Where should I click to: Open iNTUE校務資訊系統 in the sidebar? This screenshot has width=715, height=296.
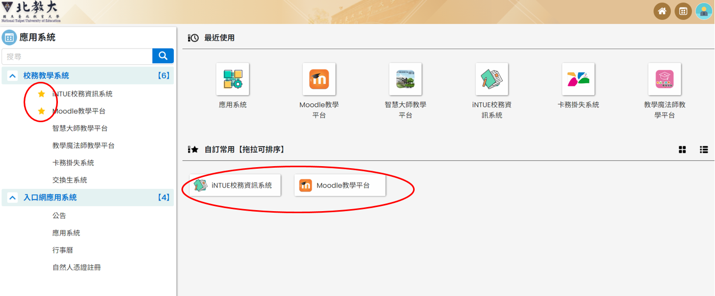pos(83,94)
